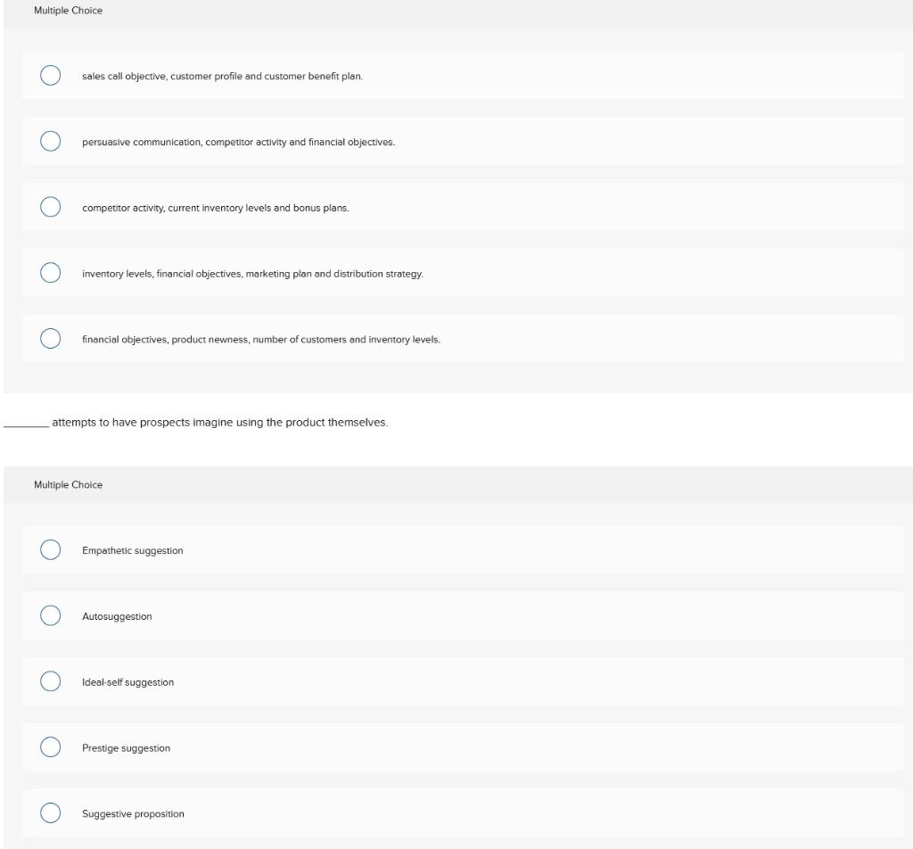Viewport: 913px width, 849px height.
Task: Select the "Suggestive proposition" radio button
Action: pos(51,813)
